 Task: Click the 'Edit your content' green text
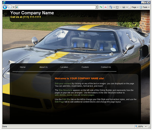[63, 83]
